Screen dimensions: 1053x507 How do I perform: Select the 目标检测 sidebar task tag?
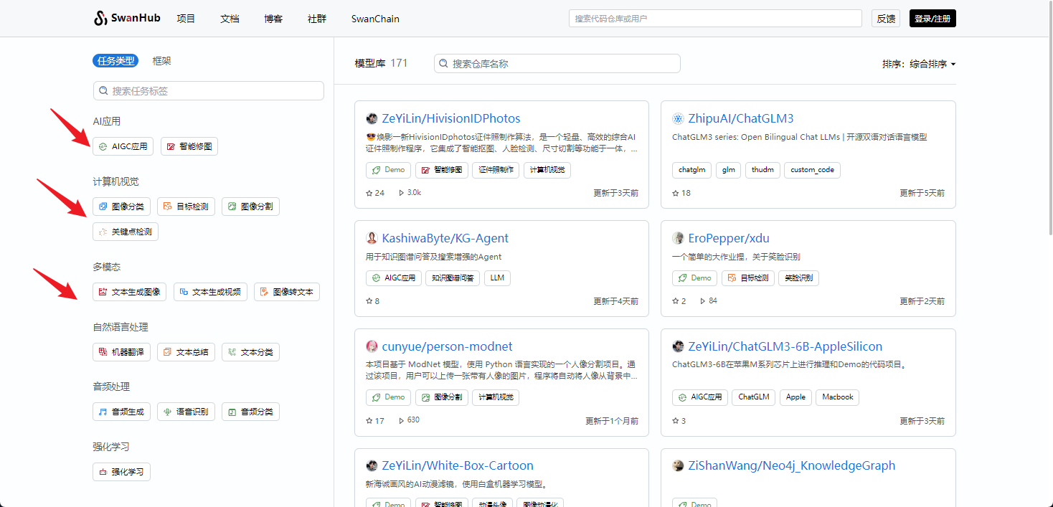pos(186,207)
